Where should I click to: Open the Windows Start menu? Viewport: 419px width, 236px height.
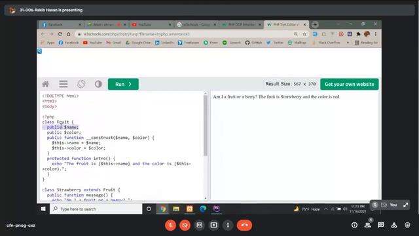click(x=43, y=209)
